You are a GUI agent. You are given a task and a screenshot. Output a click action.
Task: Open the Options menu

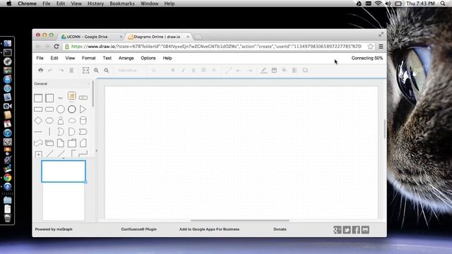[148, 58]
